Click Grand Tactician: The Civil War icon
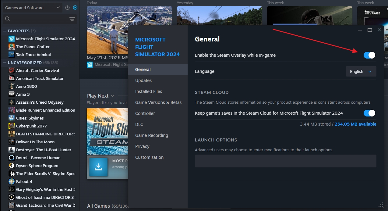388x211 pixels. click(x=11, y=205)
